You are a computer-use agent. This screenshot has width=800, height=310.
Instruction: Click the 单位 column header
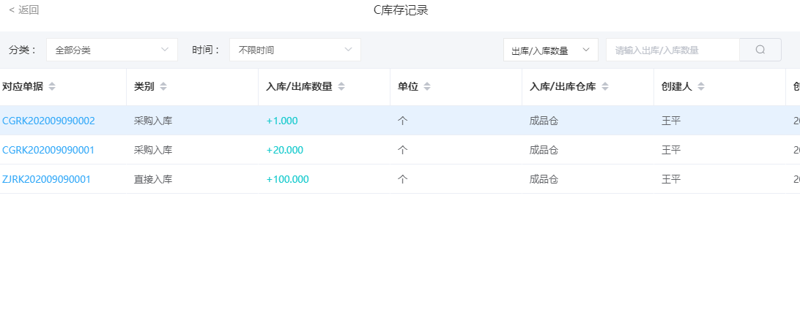(x=408, y=87)
